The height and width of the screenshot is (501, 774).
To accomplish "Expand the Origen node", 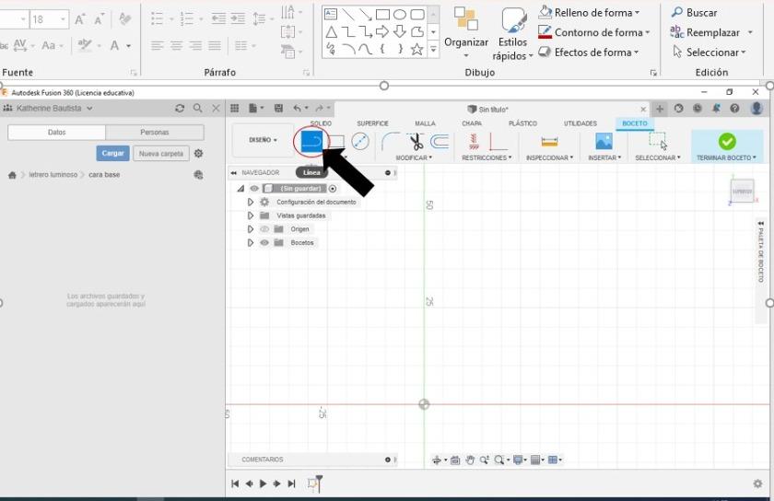I will (x=251, y=229).
